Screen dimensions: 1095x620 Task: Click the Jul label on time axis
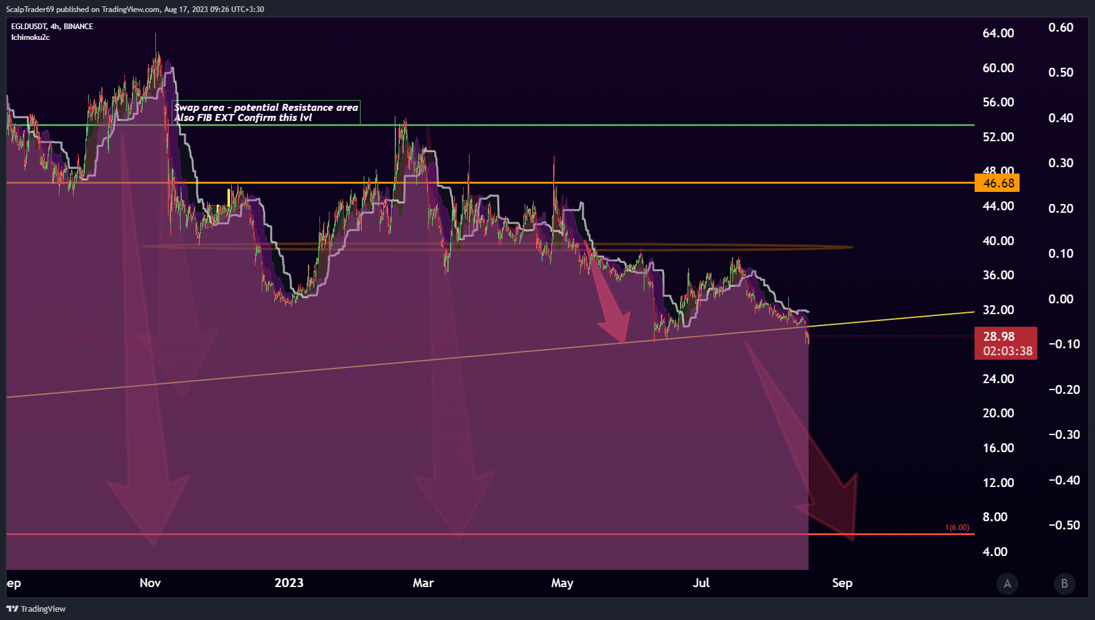pyautogui.click(x=701, y=583)
